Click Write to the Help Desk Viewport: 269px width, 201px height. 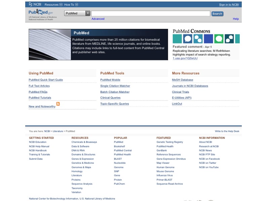227,131
